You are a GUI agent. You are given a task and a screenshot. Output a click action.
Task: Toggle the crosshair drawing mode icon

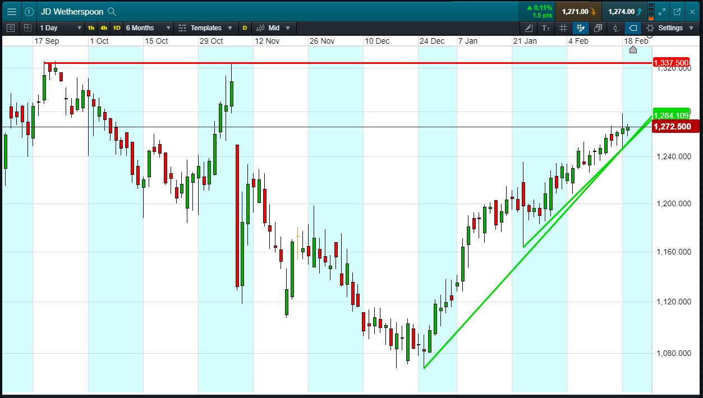click(x=581, y=28)
